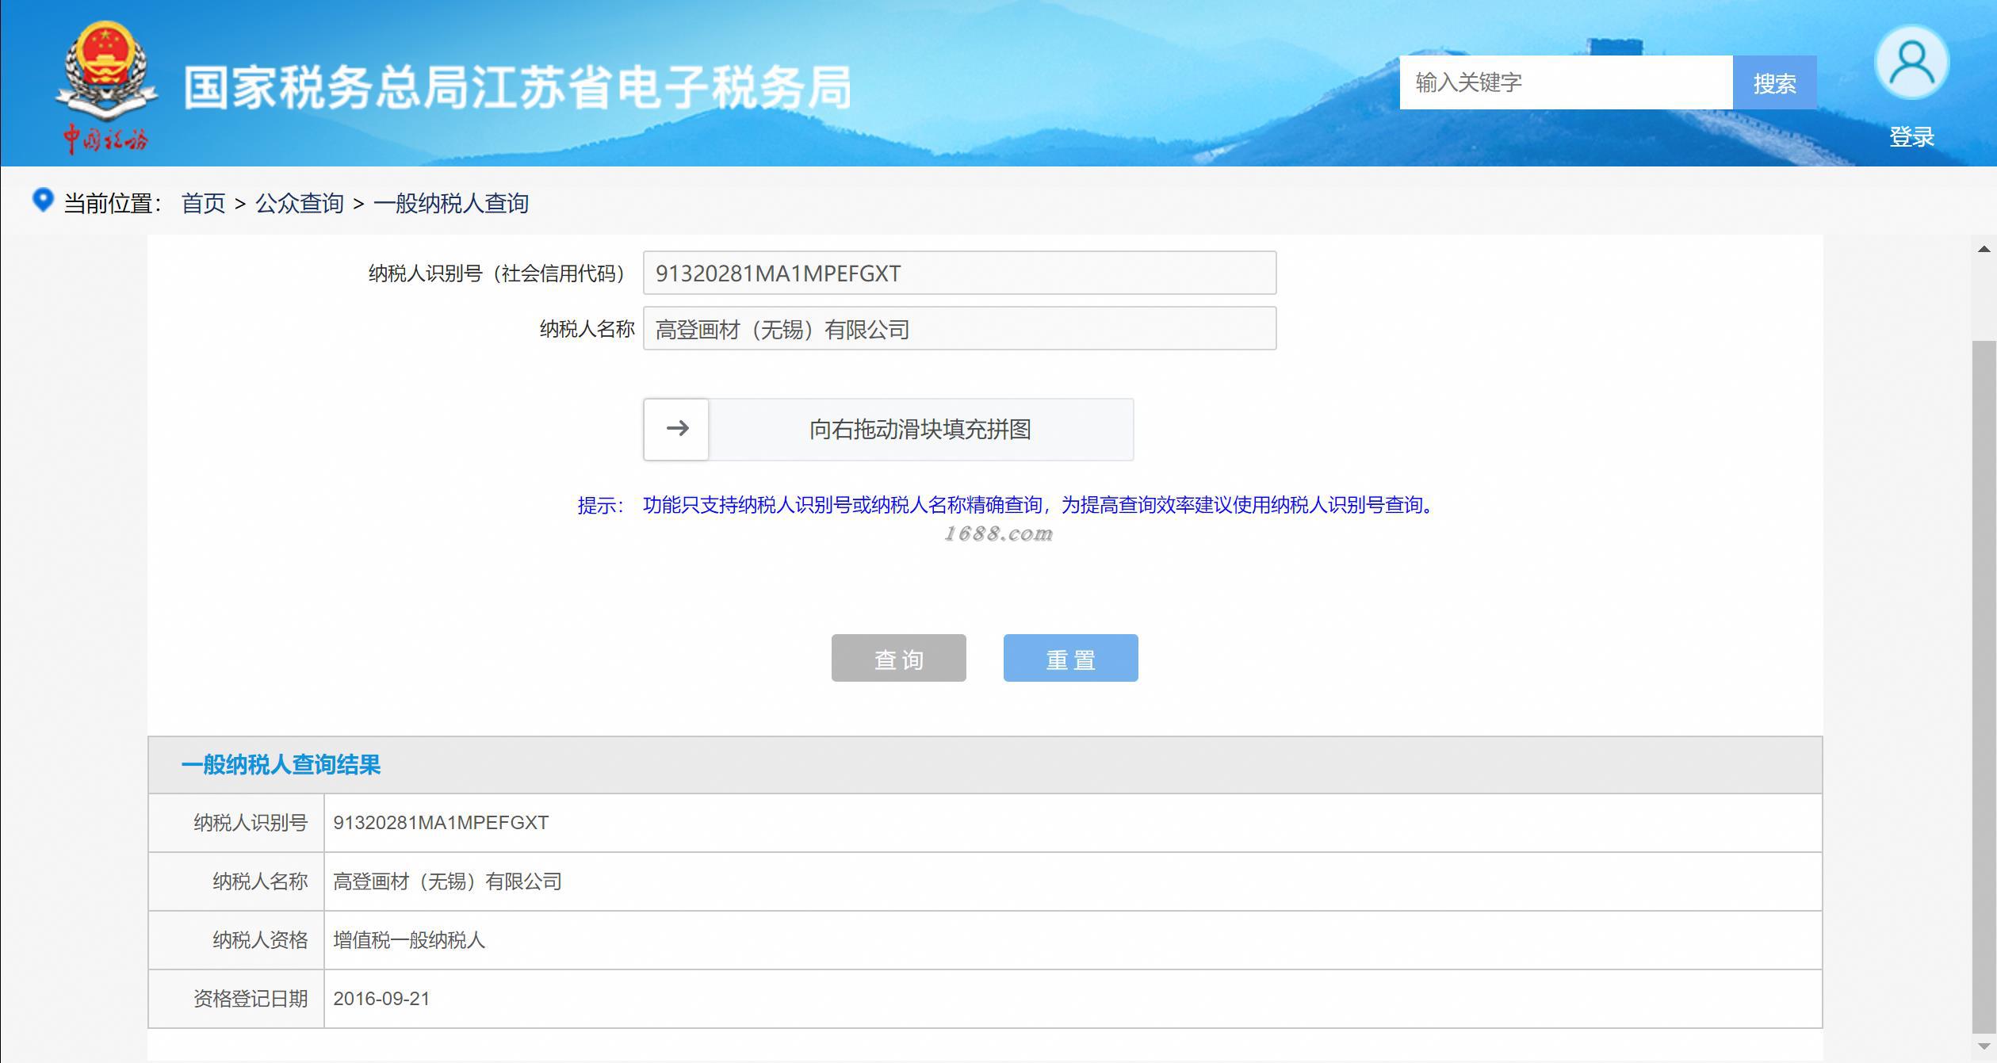Screen dimensions: 1997x1063
Task: Click the site title 国家税务总局江苏省电子税务局
Action: (517, 87)
